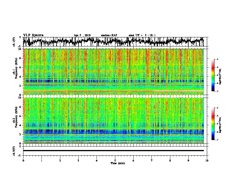This screenshot has width=233, height=180.
Task: Click the "ch.3(V)" axis label
Action: (14, 151)
